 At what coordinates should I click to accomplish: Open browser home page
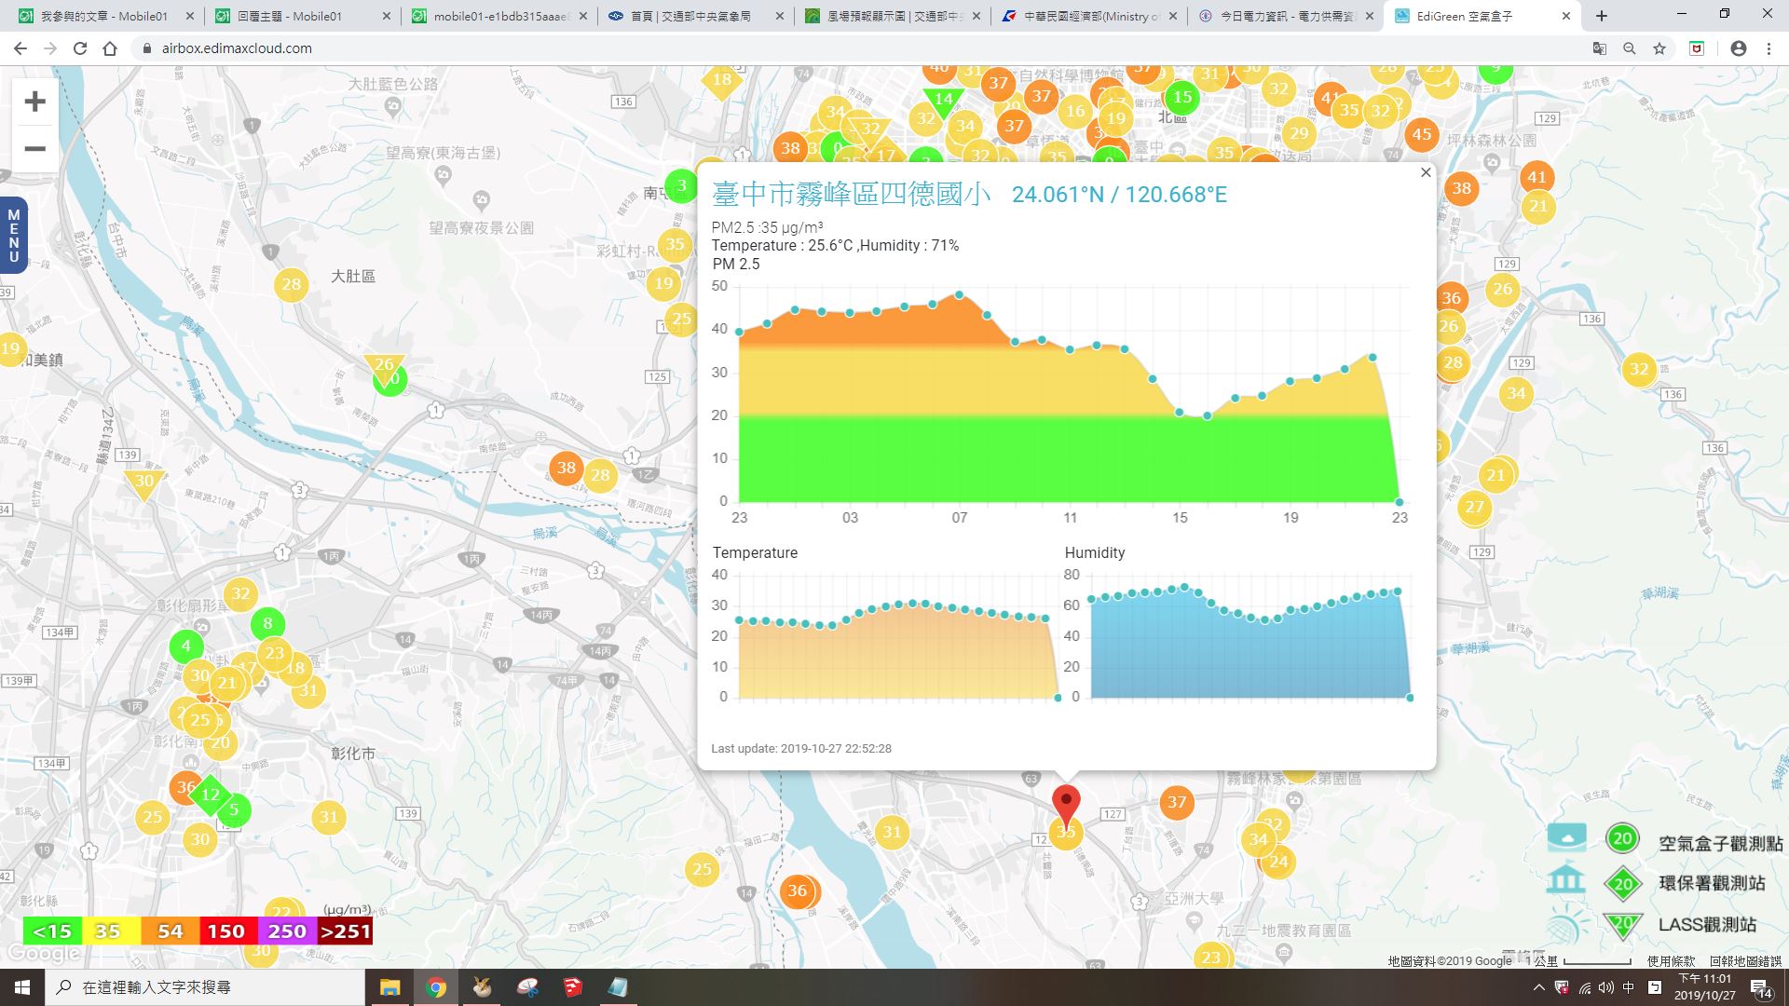(110, 48)
